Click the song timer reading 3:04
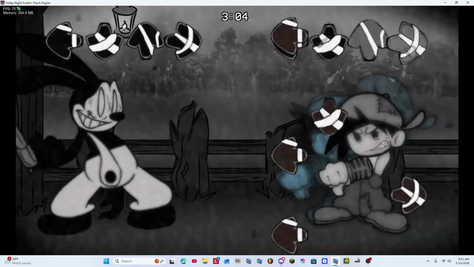 [235, 17]
